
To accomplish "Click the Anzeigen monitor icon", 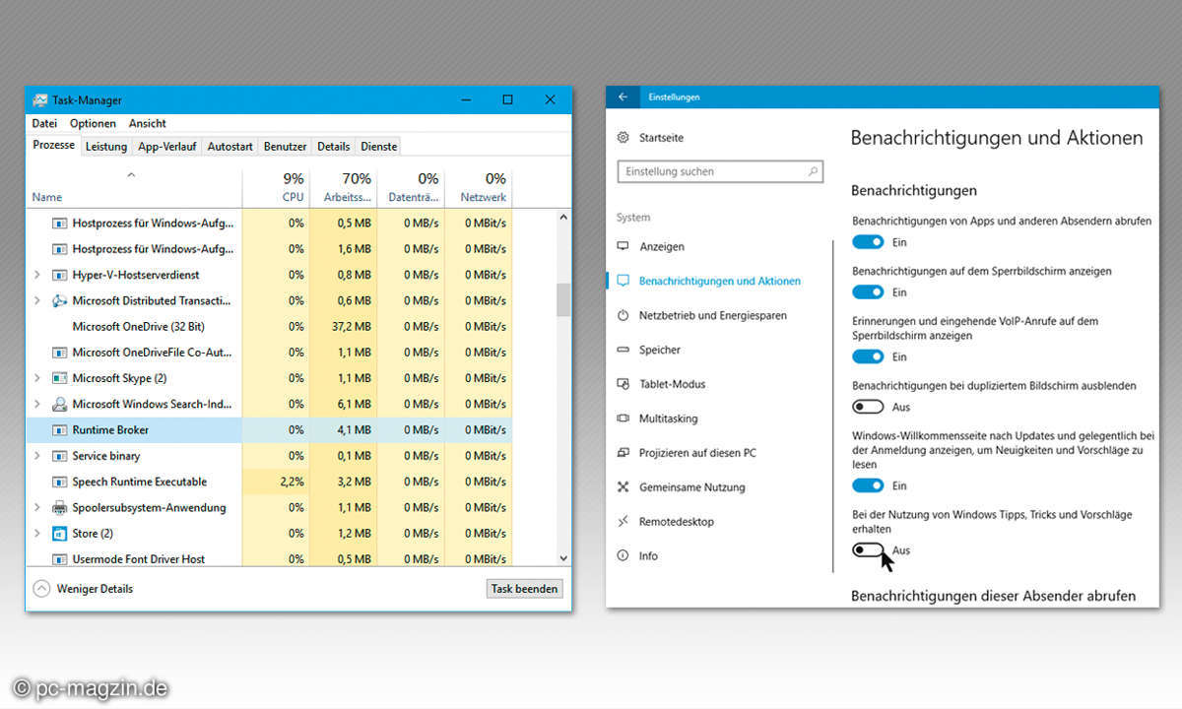I will tap(623, 246).
